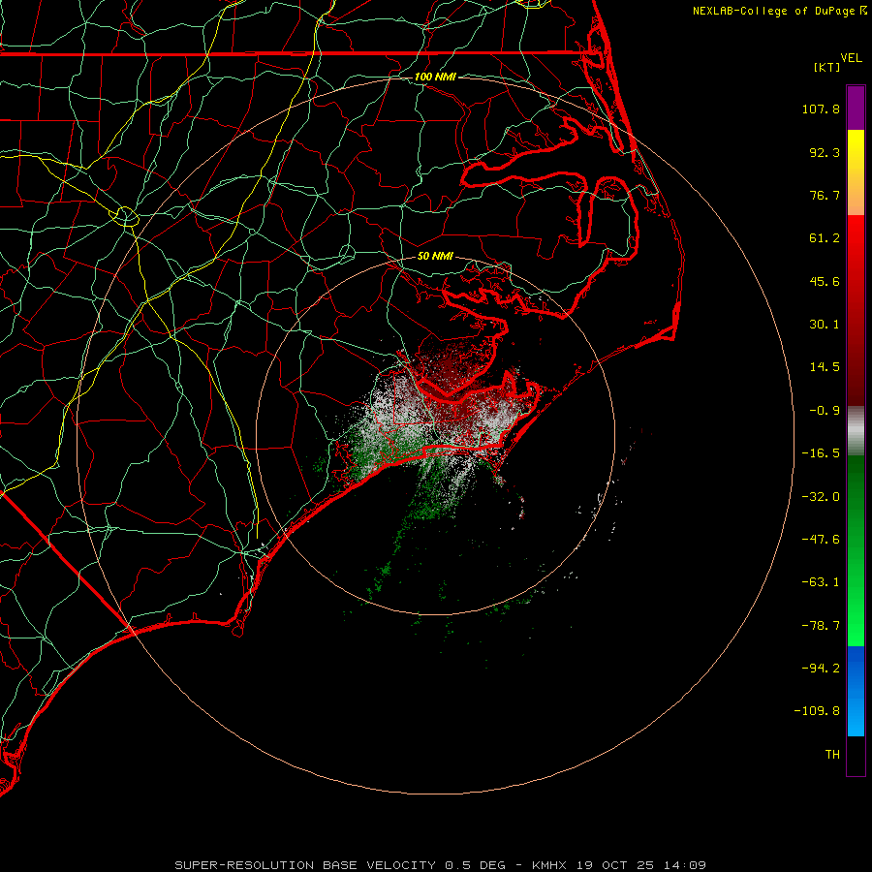
Task: Click the 100 NMI range ring label
Action: [435, 77]
